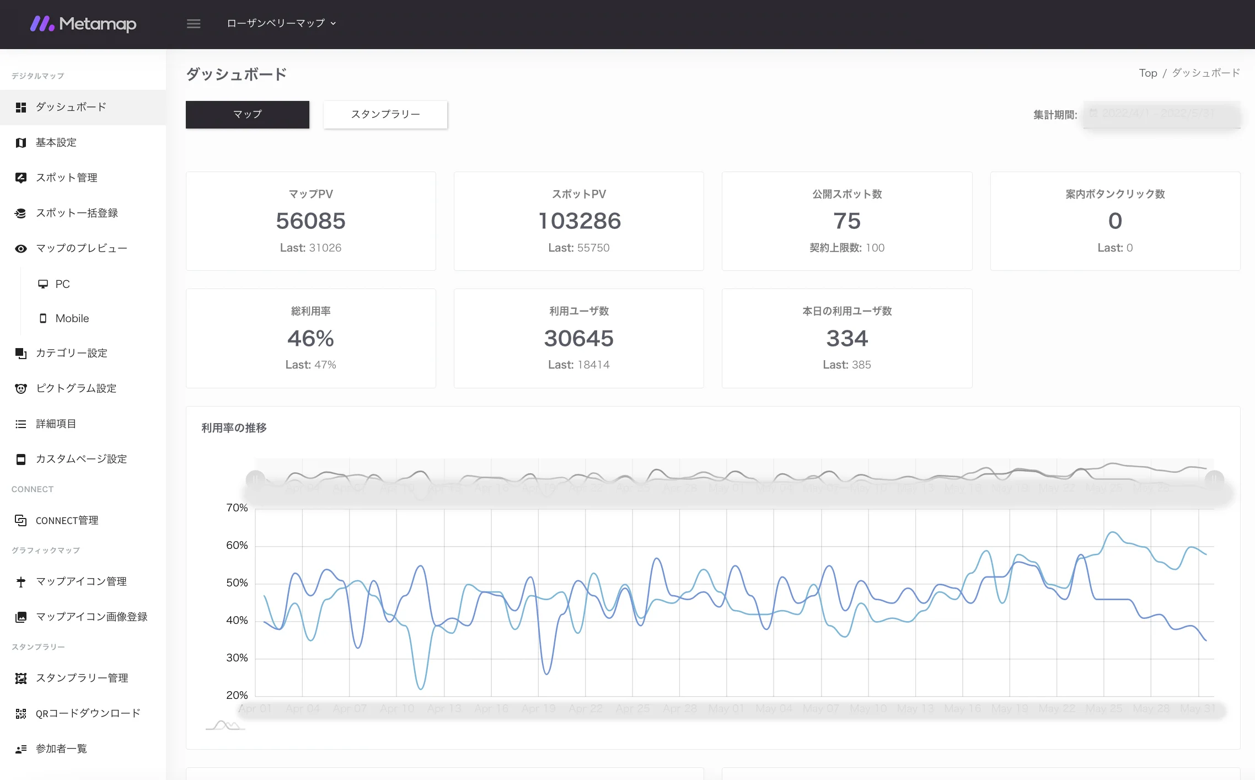Switch to the マップ tab

247,114
